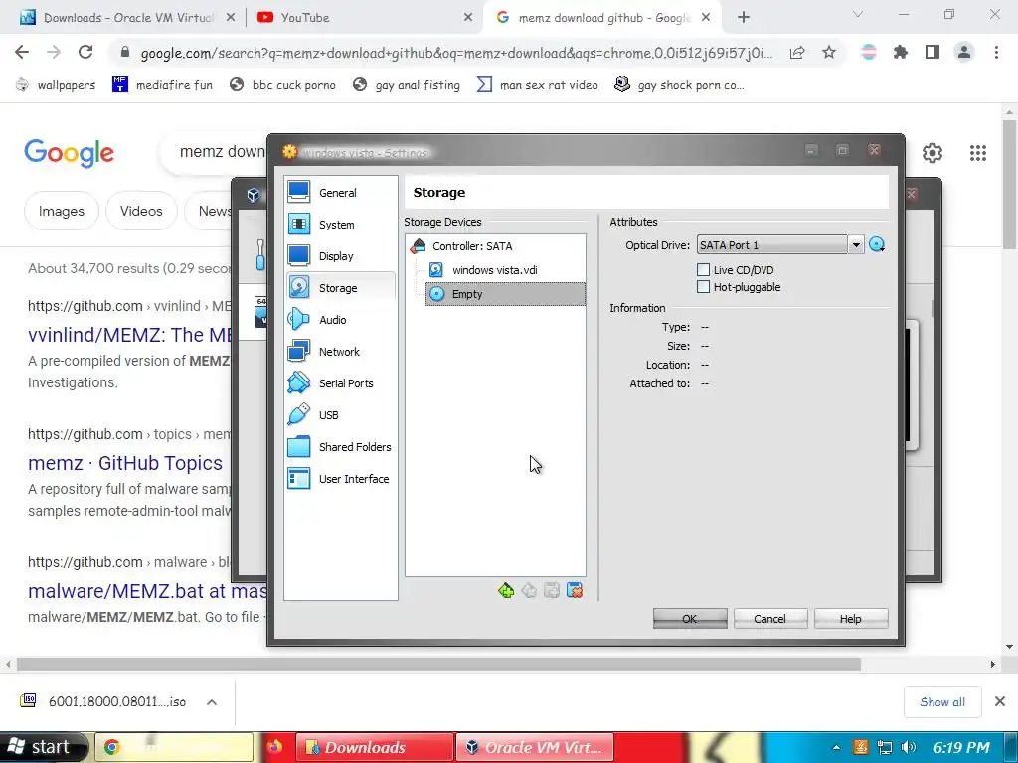The height and width of the screenshot is (763, 1018).
Task: Click Show all downloads
Action: (x=942, y=702)
